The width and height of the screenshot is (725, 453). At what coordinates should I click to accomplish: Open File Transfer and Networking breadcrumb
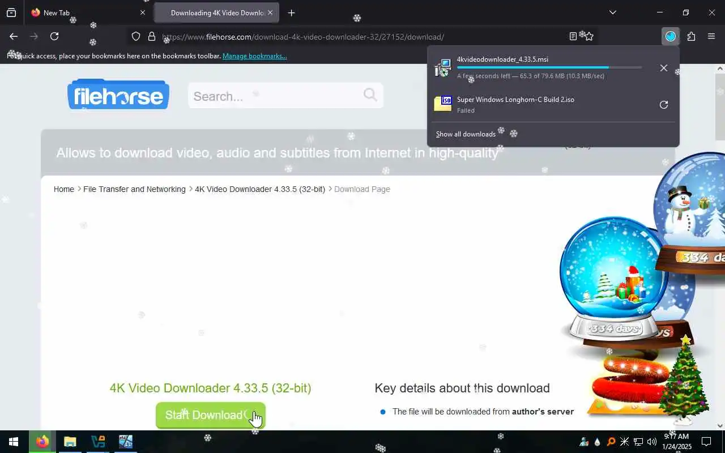click(134, 189)
